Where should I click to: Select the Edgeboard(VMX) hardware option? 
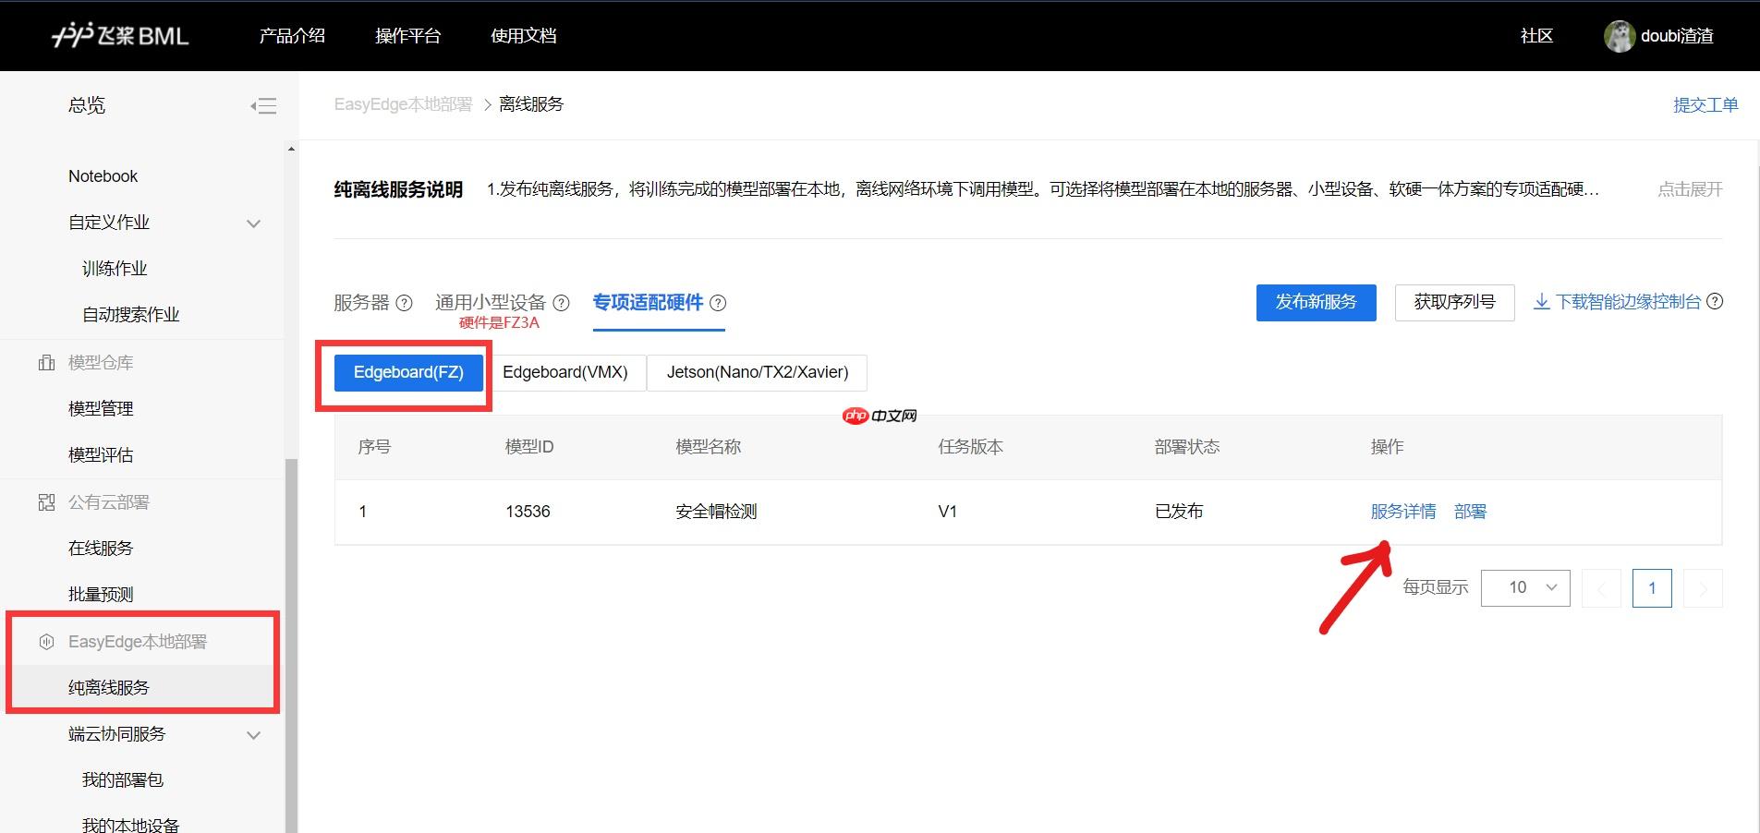click(565, 372)
